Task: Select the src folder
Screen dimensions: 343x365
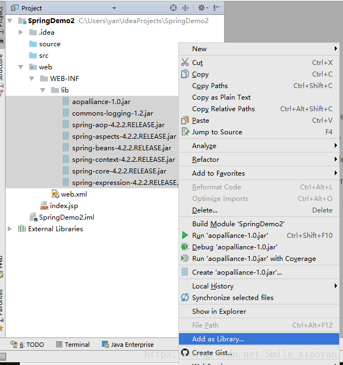Action: [39, 56]
